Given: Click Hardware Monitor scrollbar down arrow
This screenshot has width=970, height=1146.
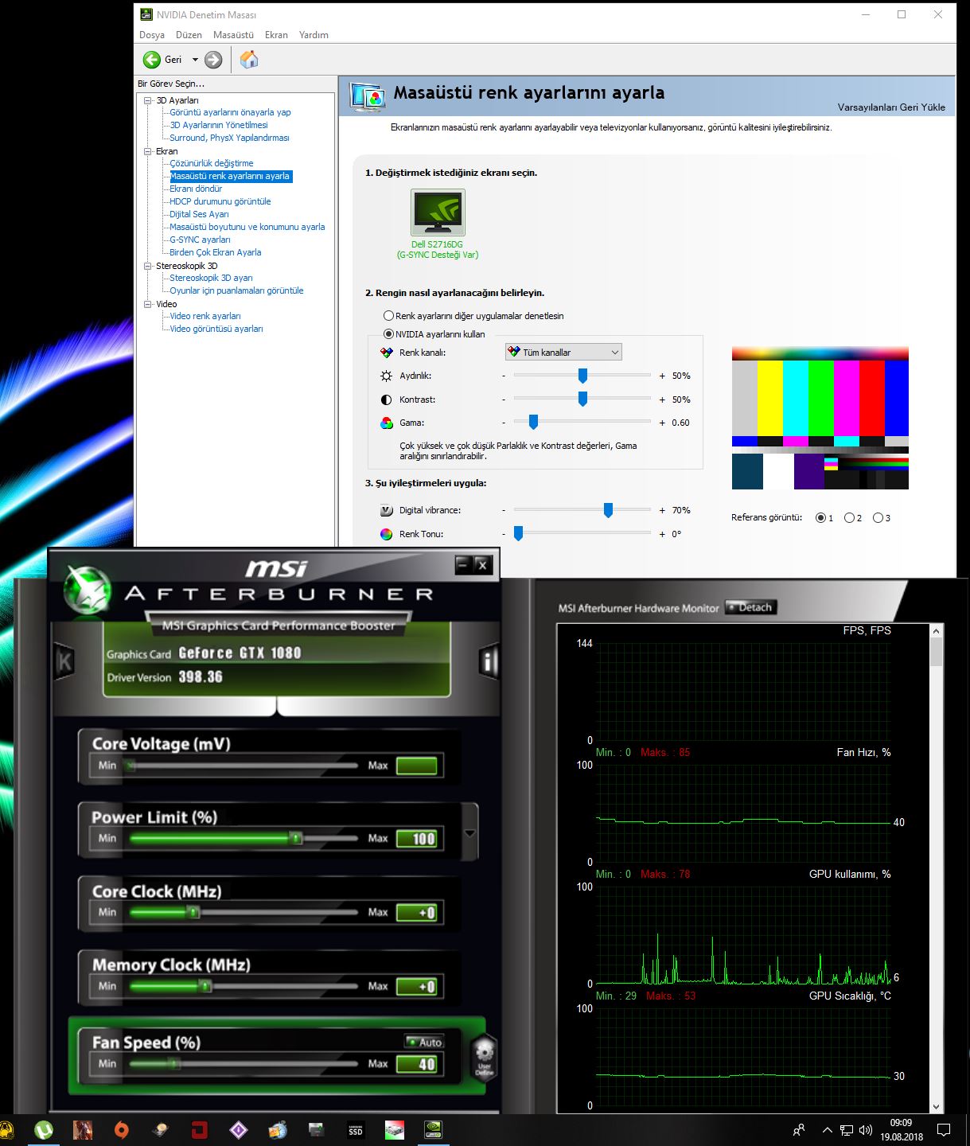Looking at the screenshot, I should click(936, 1106).
